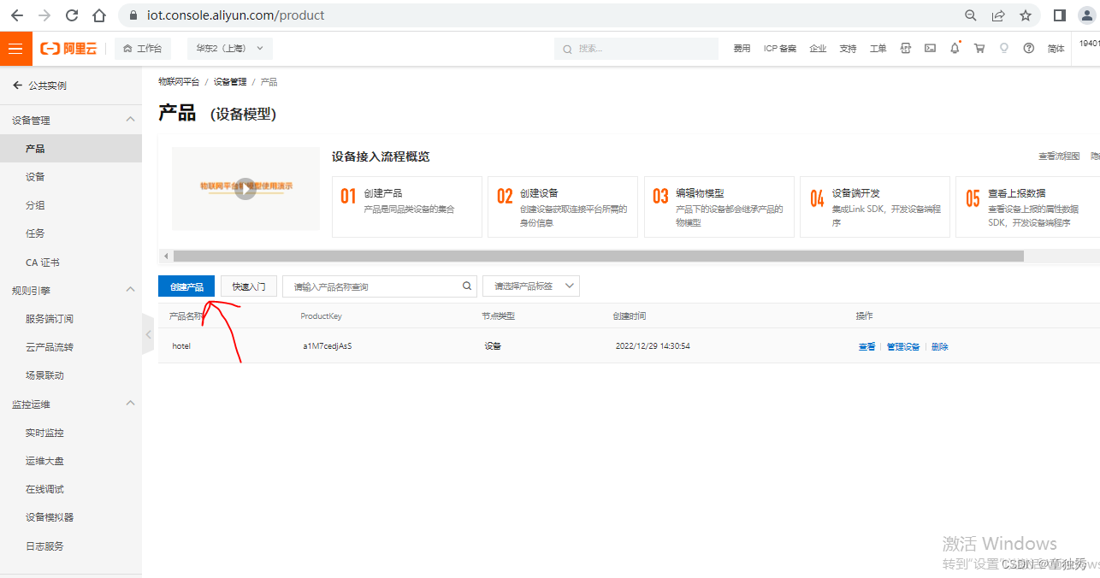Viewport: 1100px width, 578px height.
Task: Open the 请选择产品标签 dropdown
Action: (x=530, y=286)
